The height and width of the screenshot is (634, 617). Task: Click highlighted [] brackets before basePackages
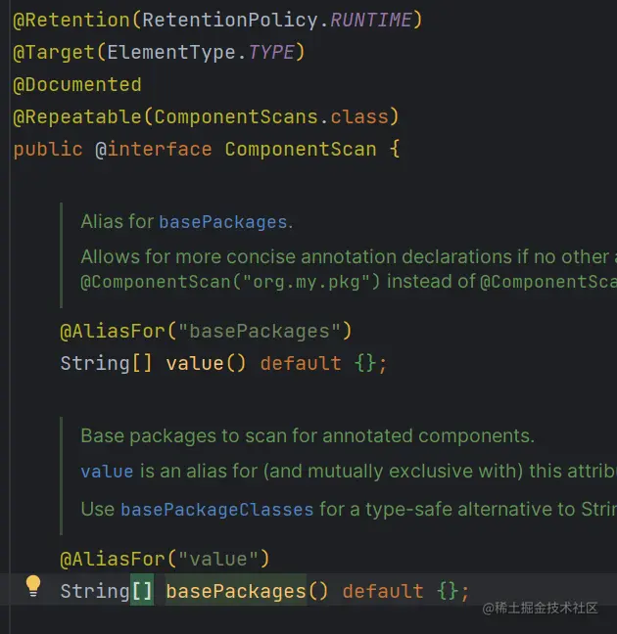(x=142, y=591)
